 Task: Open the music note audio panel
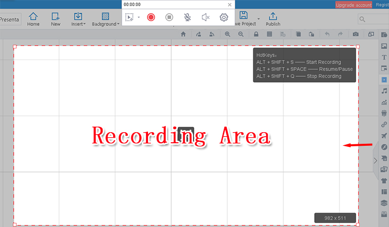[384, 91]
